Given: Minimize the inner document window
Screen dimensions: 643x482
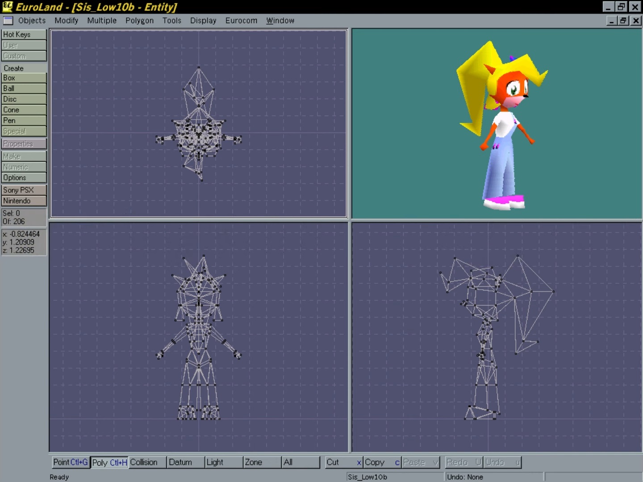Looking at the screenshot, I should (612, 21).
